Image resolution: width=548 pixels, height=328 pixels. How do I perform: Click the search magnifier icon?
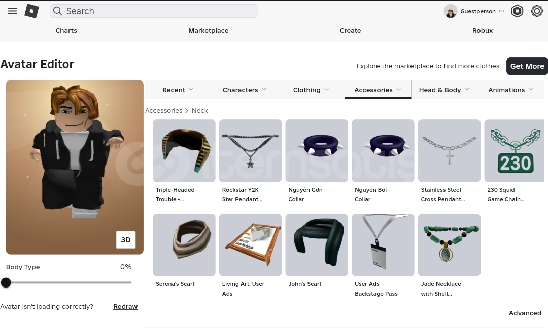(x=57, y=11)
